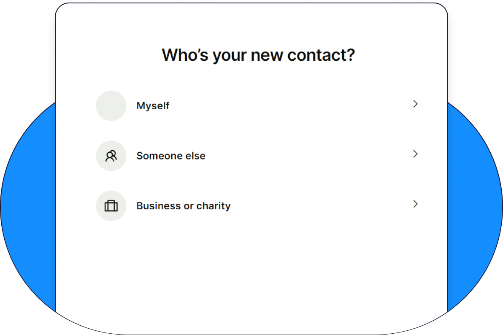Pick the "Business or charity" text label
Screen dimensions: 503x335
click(184, 206)
